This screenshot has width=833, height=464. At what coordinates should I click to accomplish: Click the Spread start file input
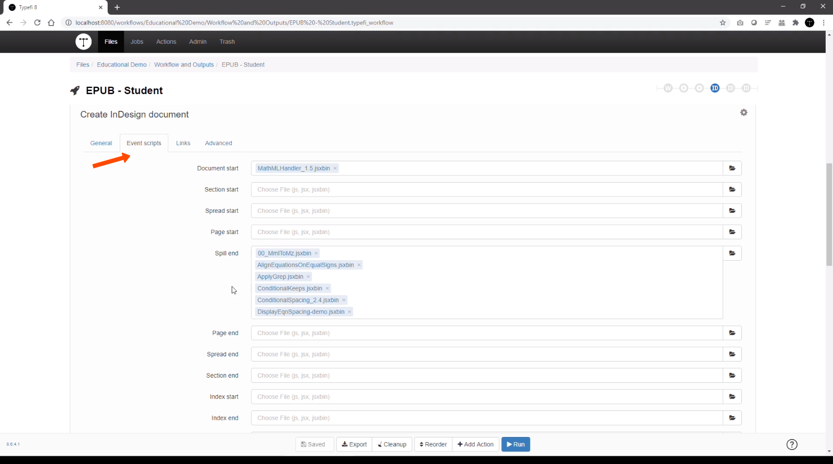point(487,211)
